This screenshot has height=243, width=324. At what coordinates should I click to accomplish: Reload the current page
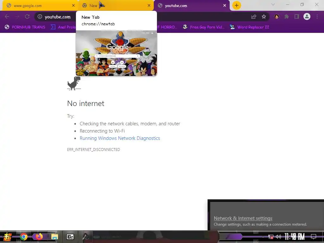pyautogui.click(x=27, y=16)
